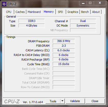Click the Close button at bottom

click(95, 101)
